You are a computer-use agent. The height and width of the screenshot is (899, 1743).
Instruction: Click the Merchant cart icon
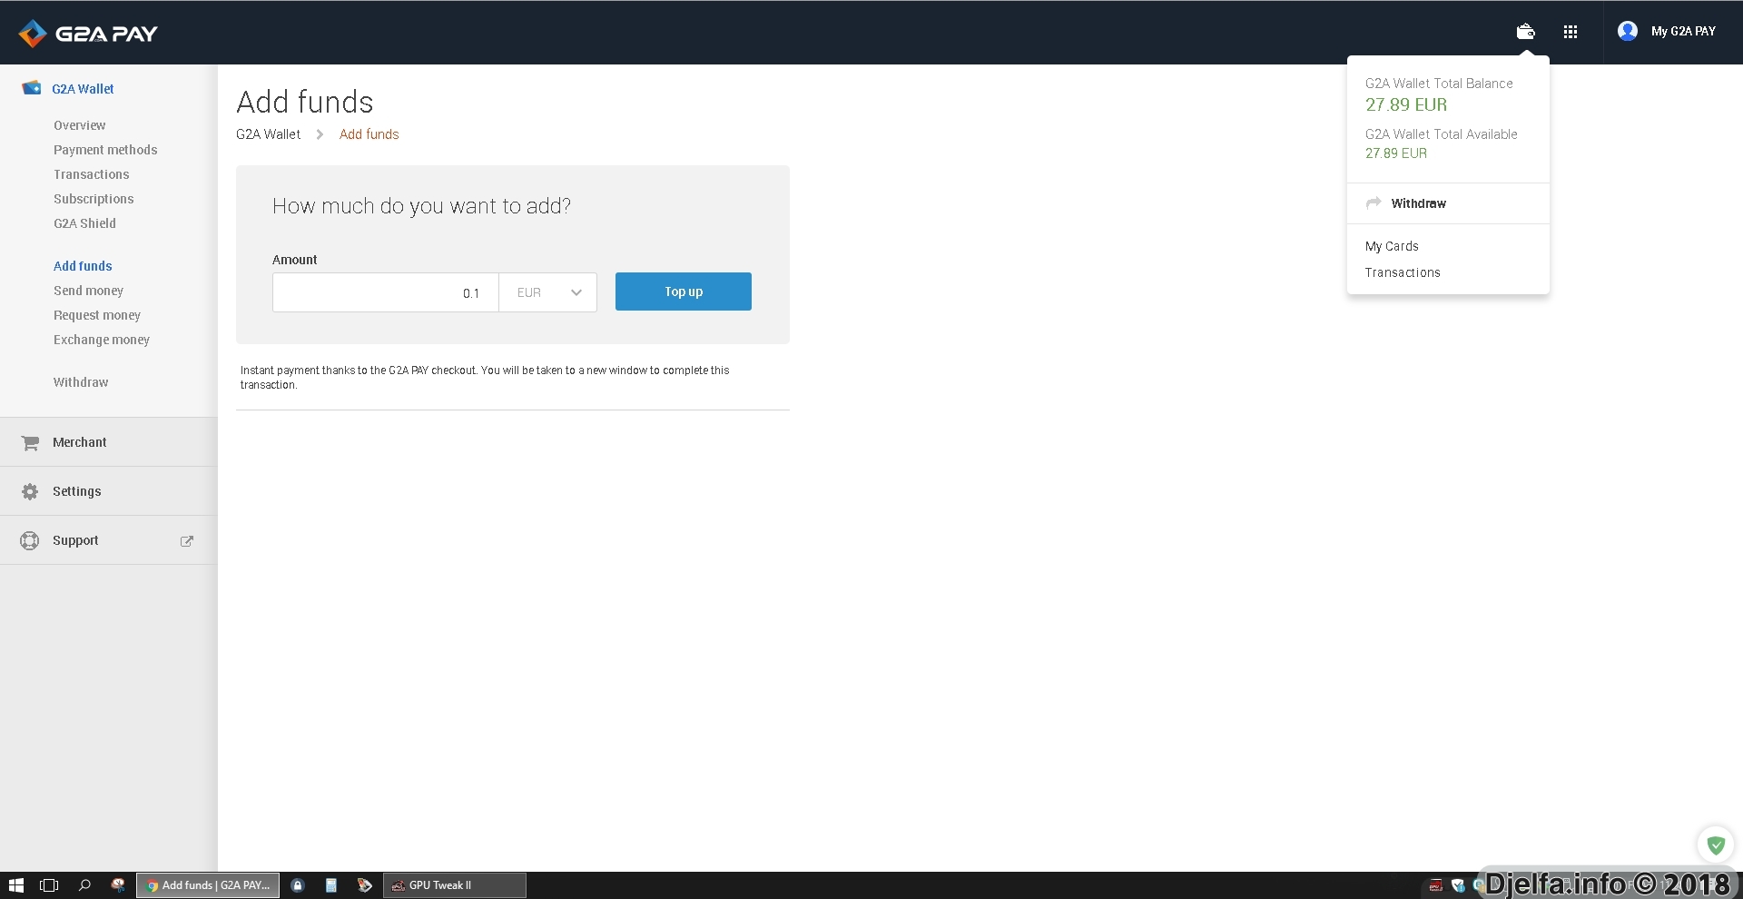click(30, 443)
